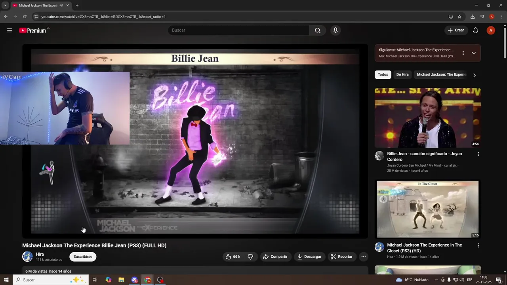
Task: Open the Billie Jean canción significado title
Action: pyautogui.click(x=424, y=157)
